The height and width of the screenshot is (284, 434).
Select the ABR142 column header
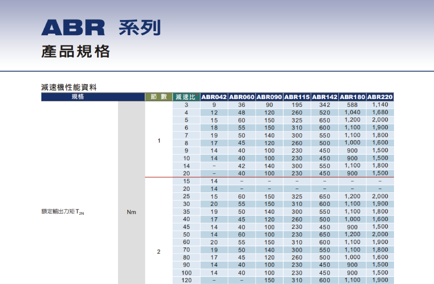point(324,97)
